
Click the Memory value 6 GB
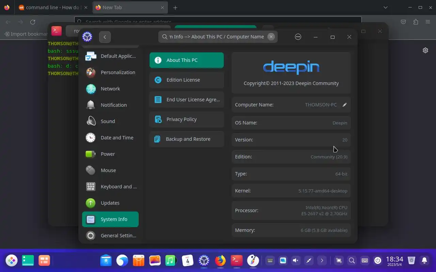pos(324,230)
